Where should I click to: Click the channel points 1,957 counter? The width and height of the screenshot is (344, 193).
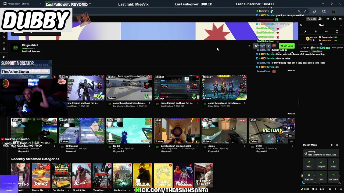click(x=306, y=189)
